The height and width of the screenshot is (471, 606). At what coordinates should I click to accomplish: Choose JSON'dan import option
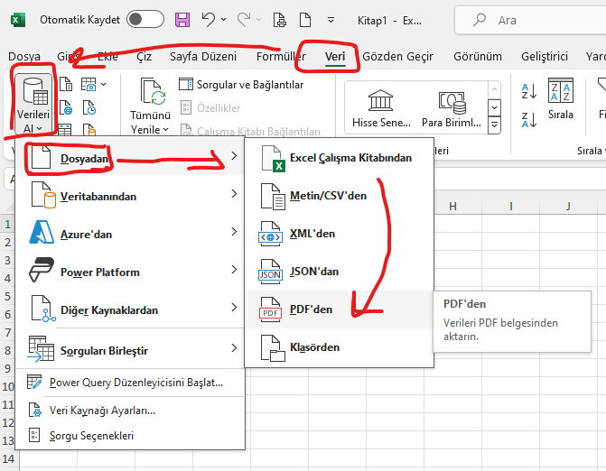340,272
